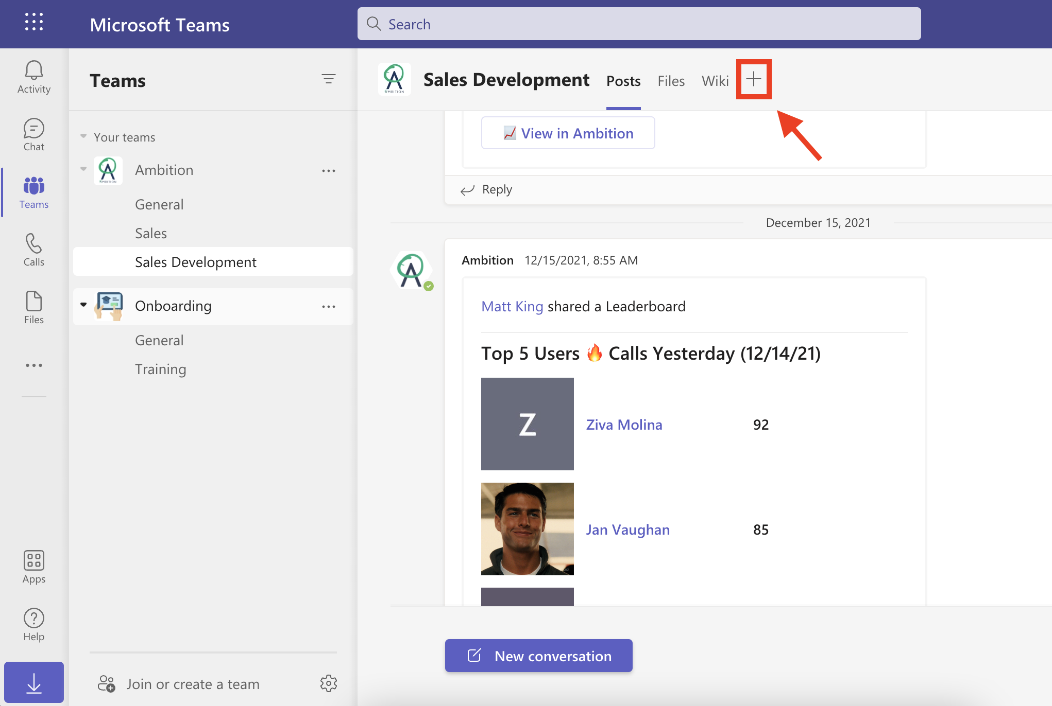Collapse Ambition team channels
This screenshot has width=1052, height=706.
(x=83, y=169)
